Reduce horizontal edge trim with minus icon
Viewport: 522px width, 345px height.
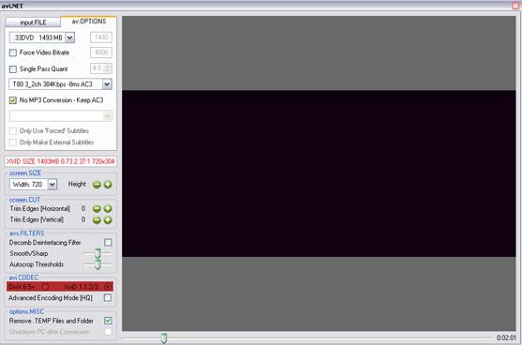pyautogui.click(x=97, y=209)
